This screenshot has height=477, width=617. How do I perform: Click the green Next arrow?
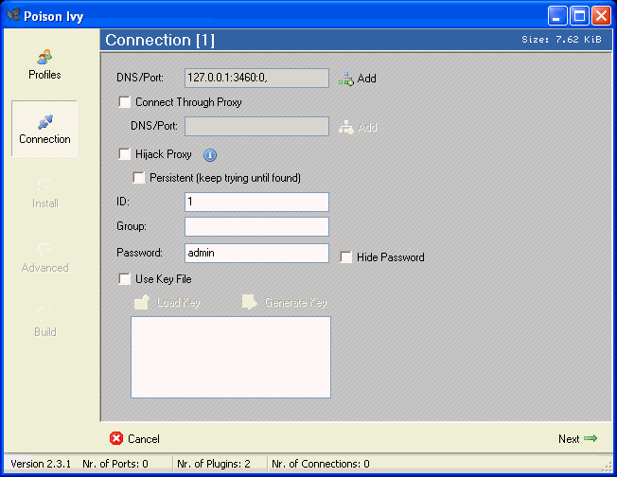point(591,438)
